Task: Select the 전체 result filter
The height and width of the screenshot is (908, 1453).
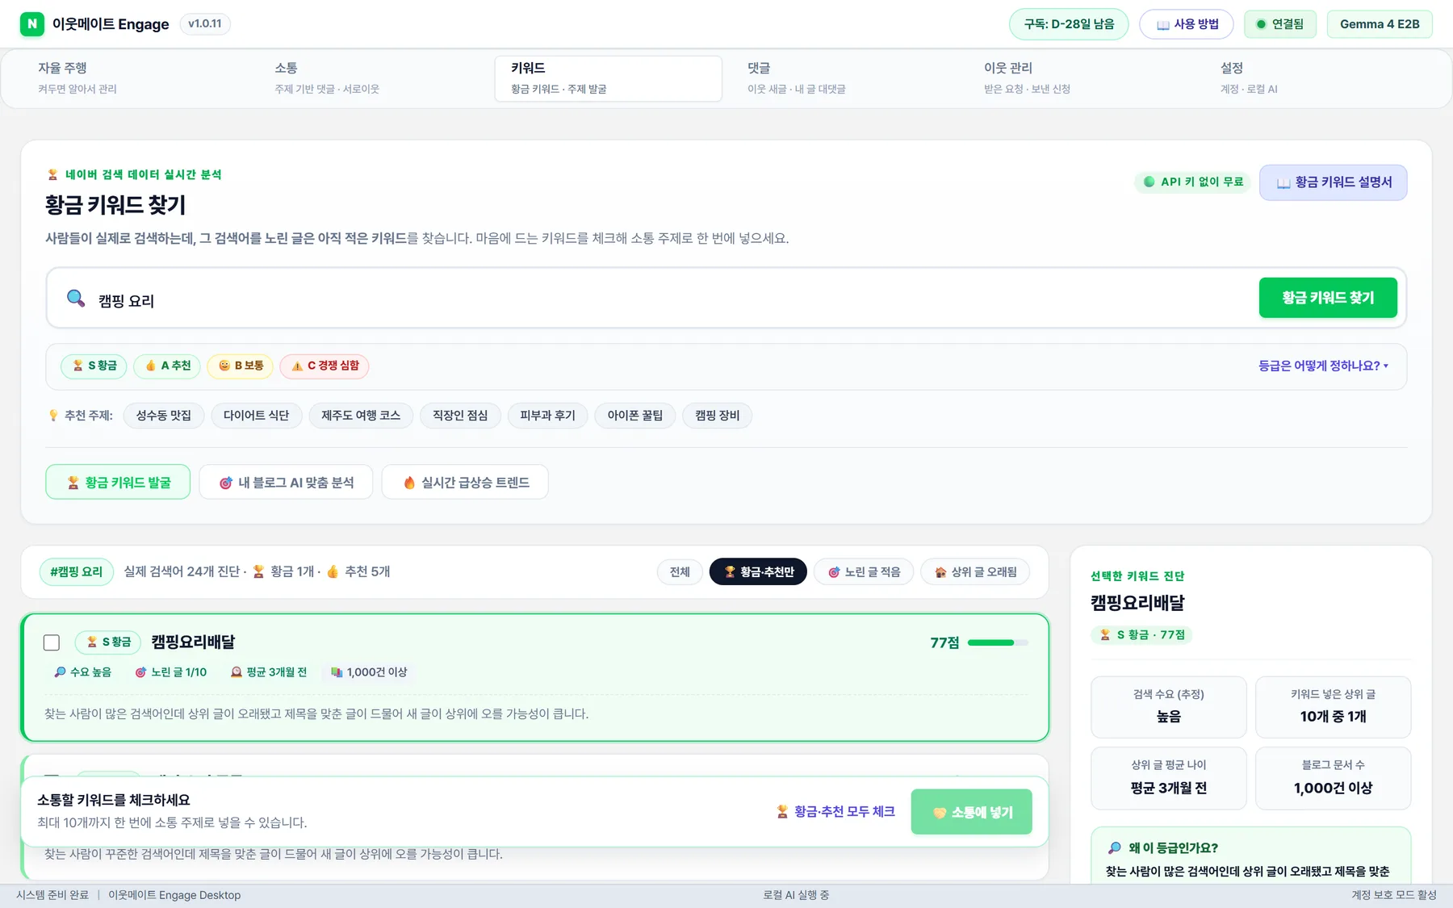Action: tap(680, 571)
